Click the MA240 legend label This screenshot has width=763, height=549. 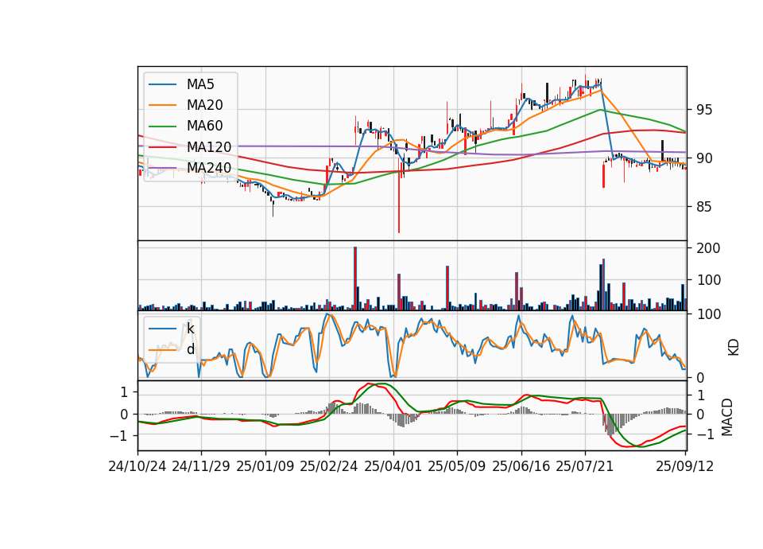[209, 168]
